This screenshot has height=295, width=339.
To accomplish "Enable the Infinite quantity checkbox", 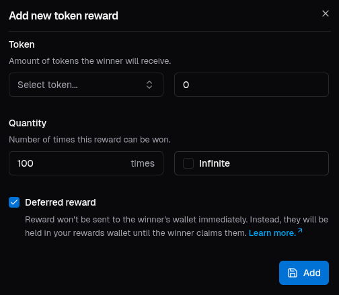I will (x=188, y=163).
